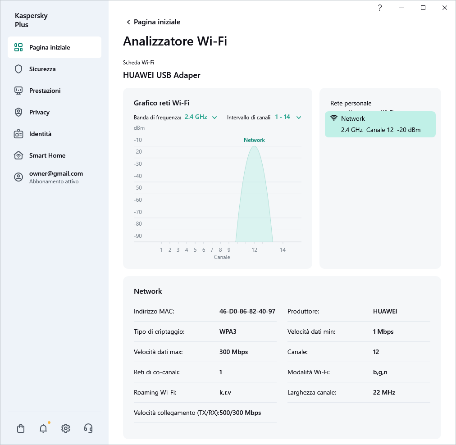This screenshot has width=456, height=445.
Task: Expand the Banda di frequenza 2.4 GHz dropdown
Action: pyautogui.click(x=201, y=117)
